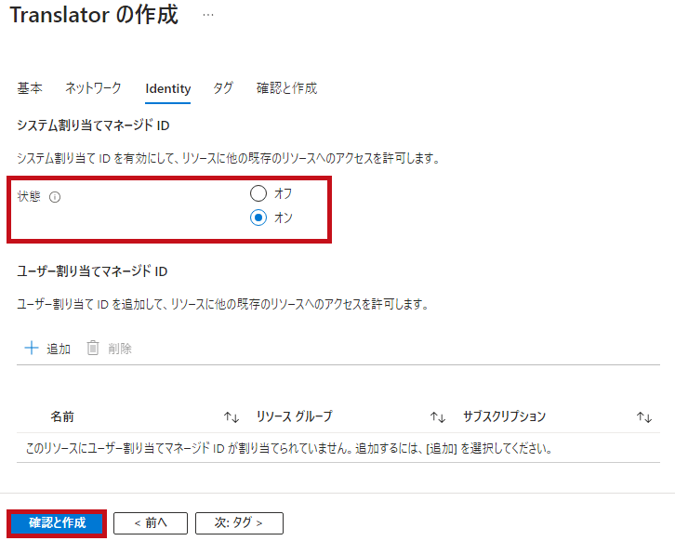Click the リソース グループ column header
675x541 pixels.
pos(295,416)
